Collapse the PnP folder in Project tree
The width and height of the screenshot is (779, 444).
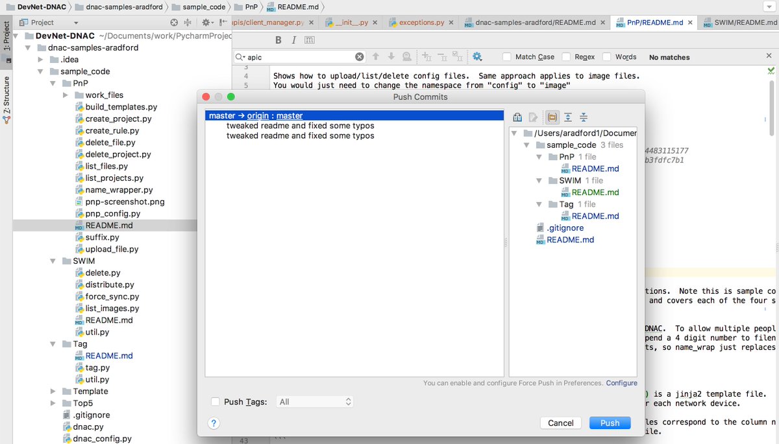tap(53, 84)
